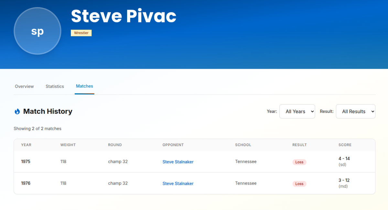Click the flame icon beside Match History

tap(17, 111)
